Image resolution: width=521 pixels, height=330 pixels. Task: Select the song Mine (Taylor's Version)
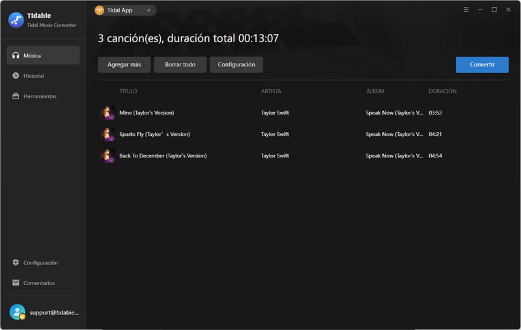(x=147, y=113)
